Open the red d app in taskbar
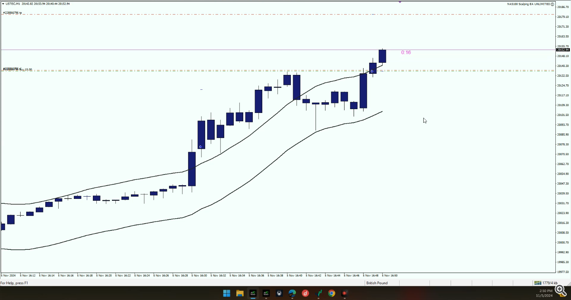Screen dimensions: 571x300 305,293
